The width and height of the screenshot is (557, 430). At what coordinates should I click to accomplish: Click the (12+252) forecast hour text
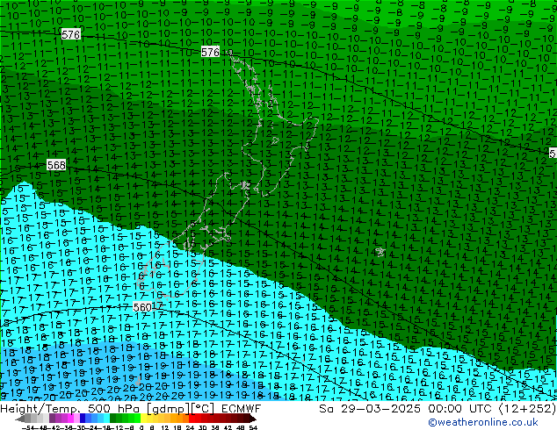click(528, 409)
